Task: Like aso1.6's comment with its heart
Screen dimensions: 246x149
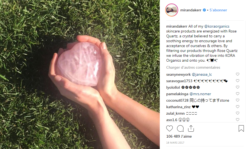Action: (x=238, y=120)
